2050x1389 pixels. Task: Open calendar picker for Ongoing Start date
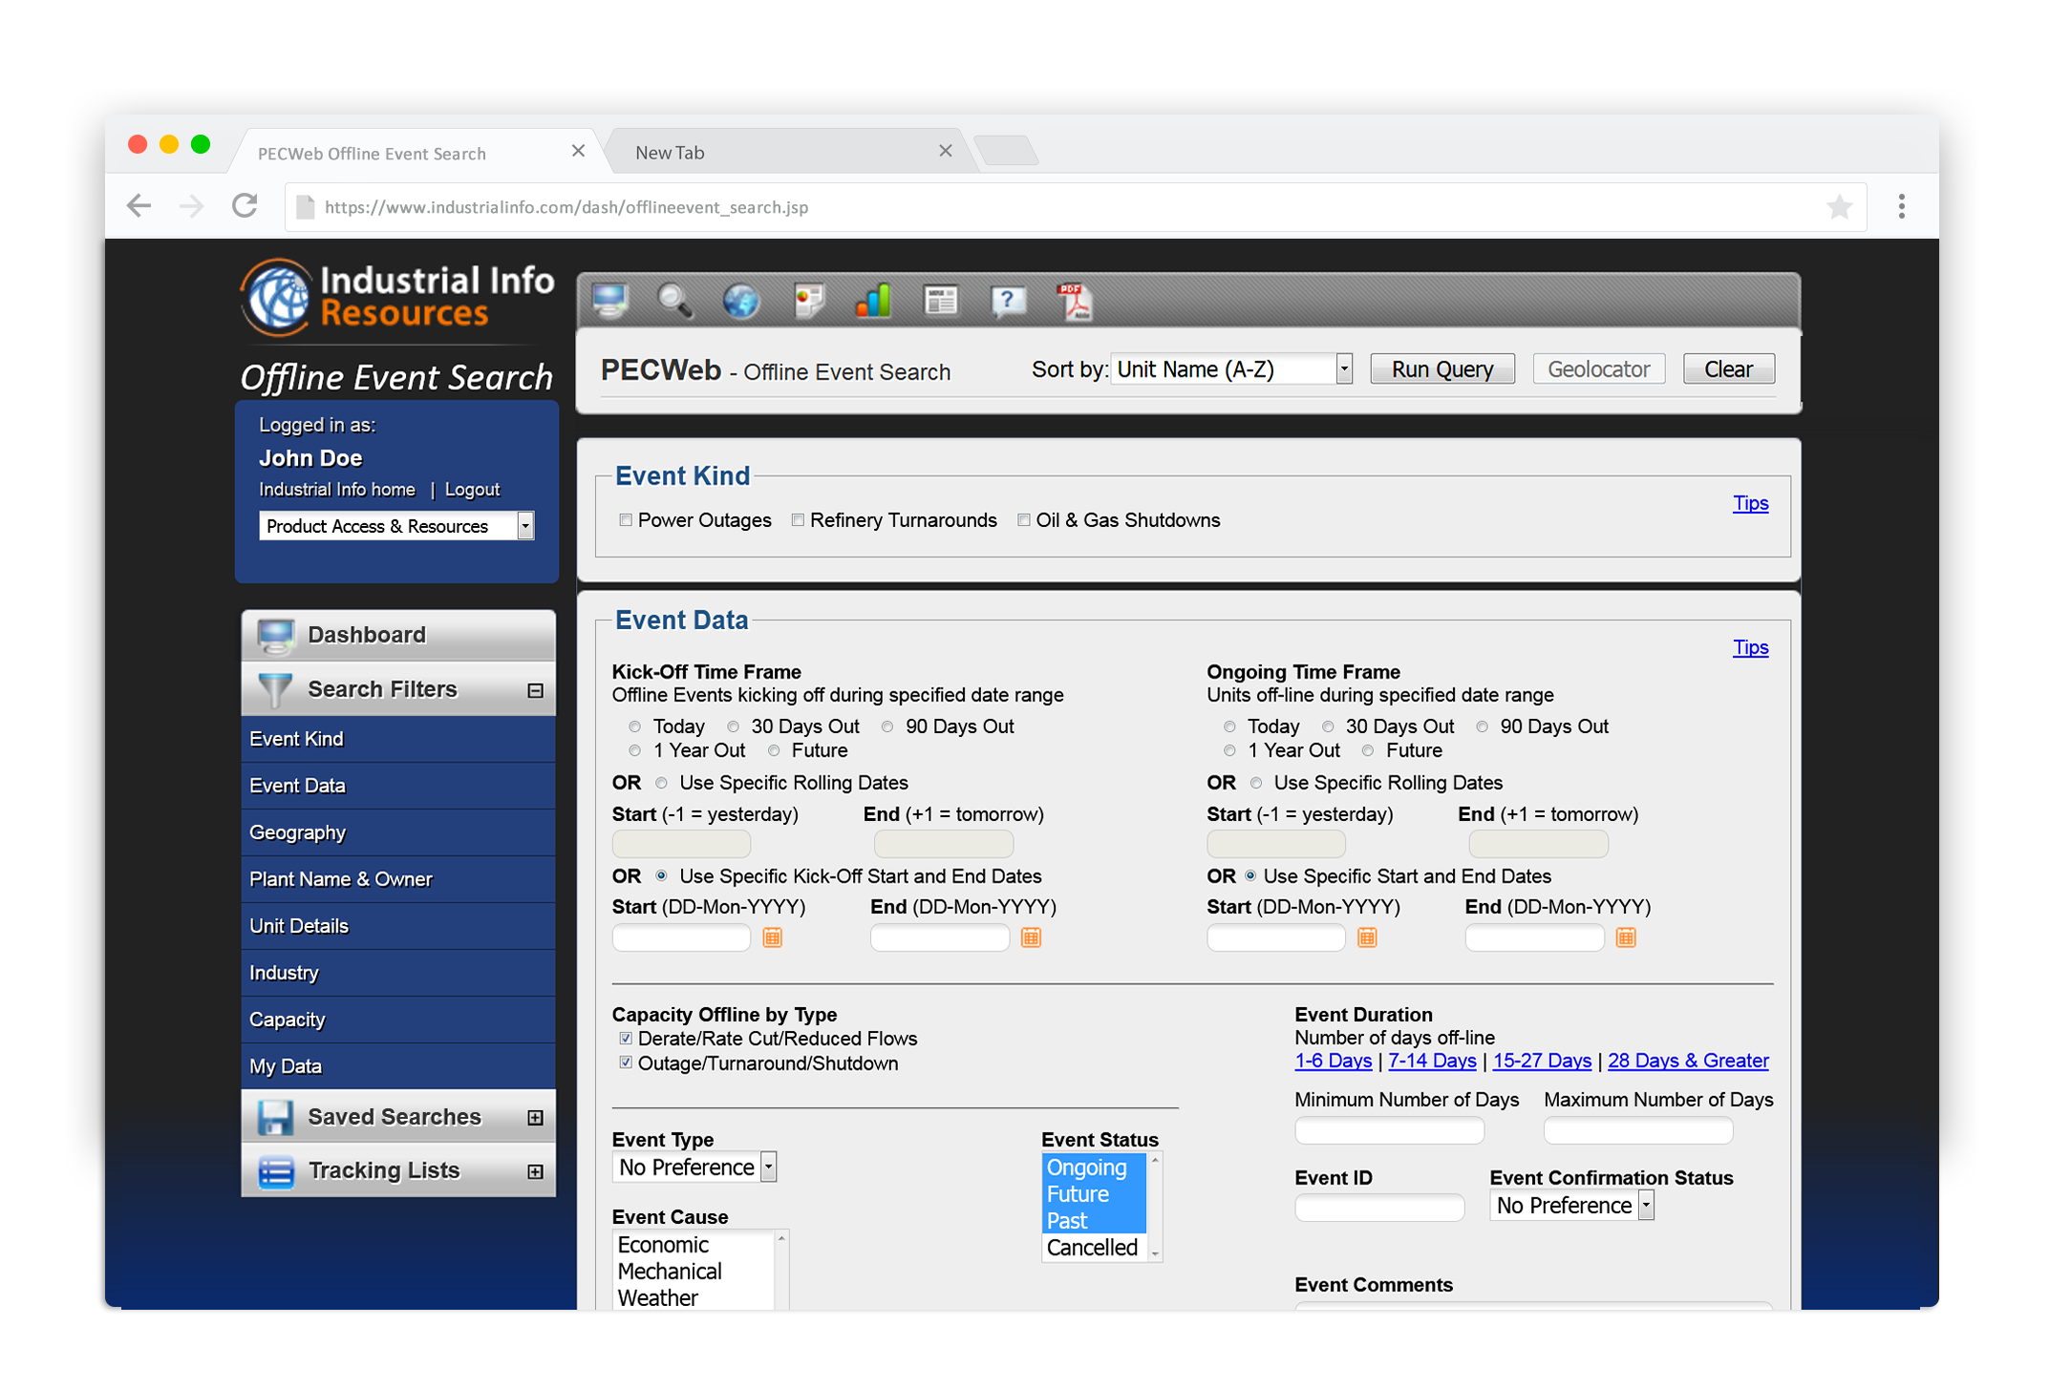coord(1367,937)
